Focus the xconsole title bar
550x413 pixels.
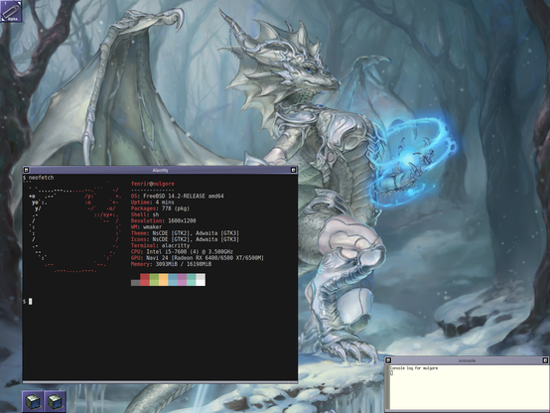(x=467, y=360)
